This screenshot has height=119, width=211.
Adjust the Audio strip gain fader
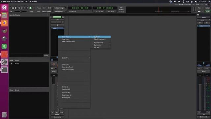point(54,94)
